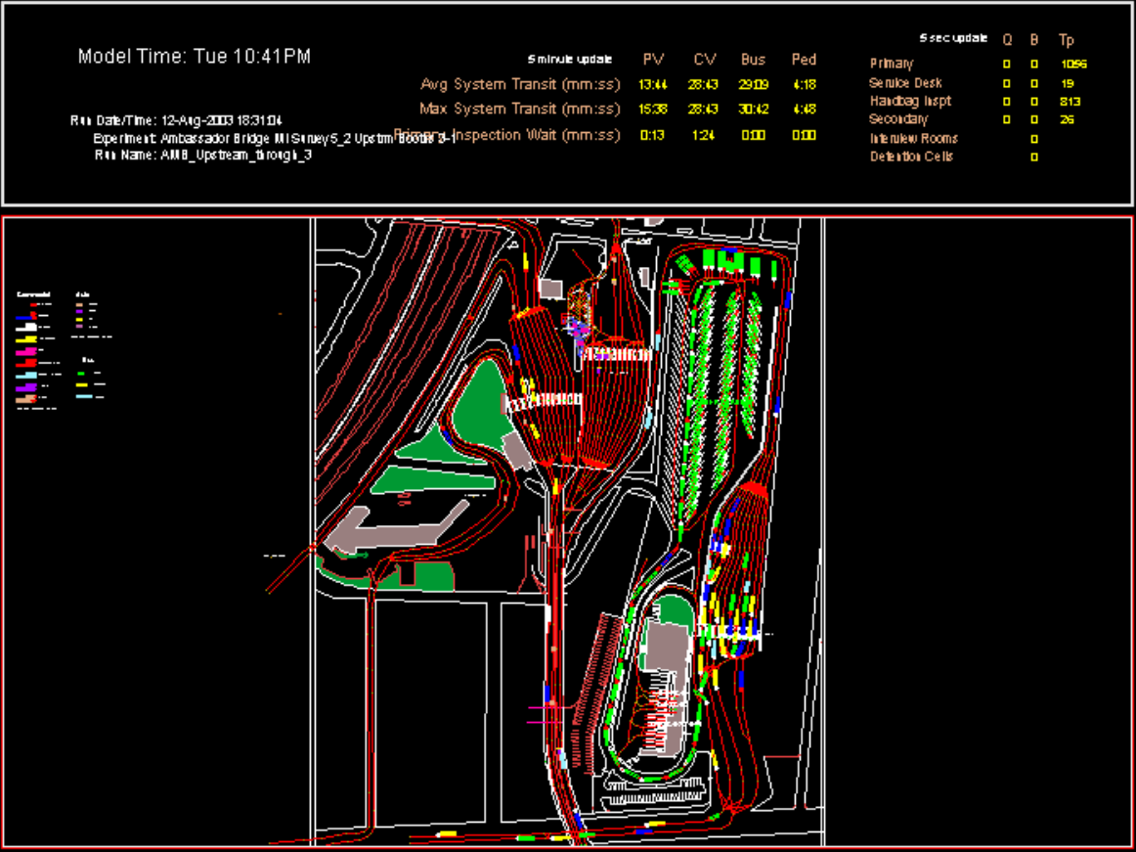Click the white vehicle icon in the legend

[27, 327]
